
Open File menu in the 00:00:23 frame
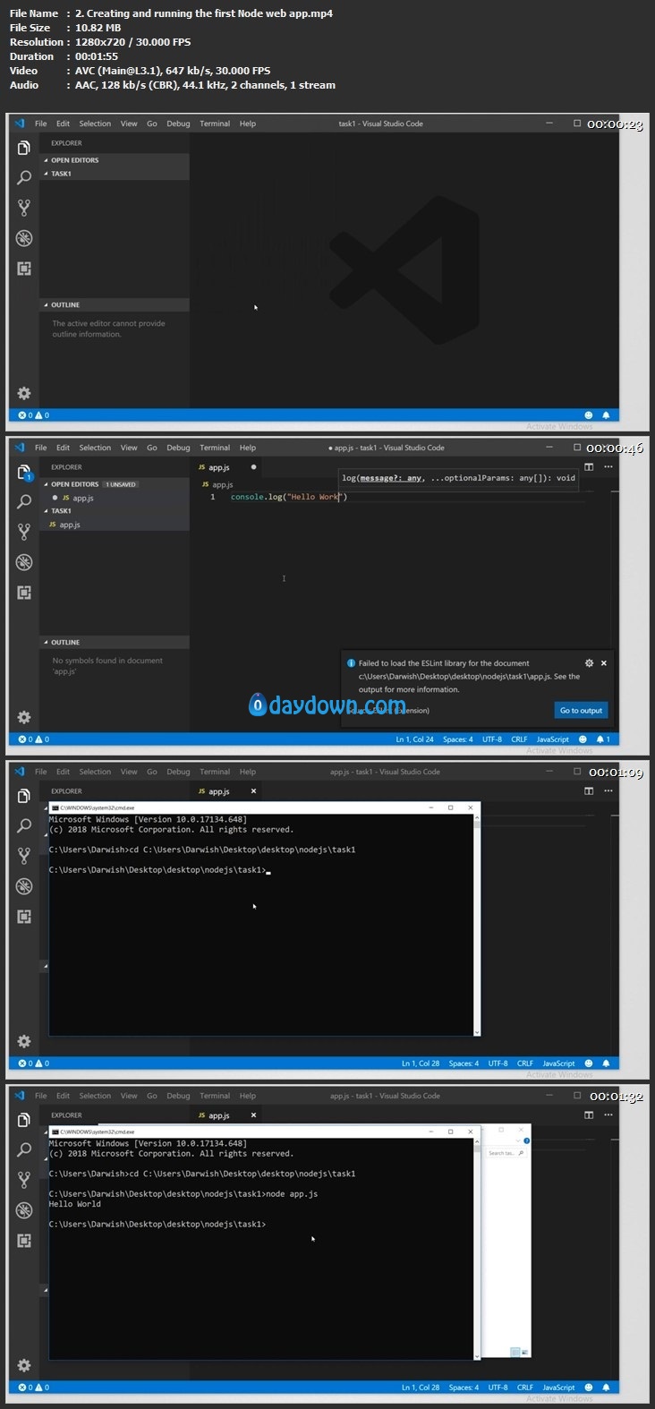coord(41,124)
